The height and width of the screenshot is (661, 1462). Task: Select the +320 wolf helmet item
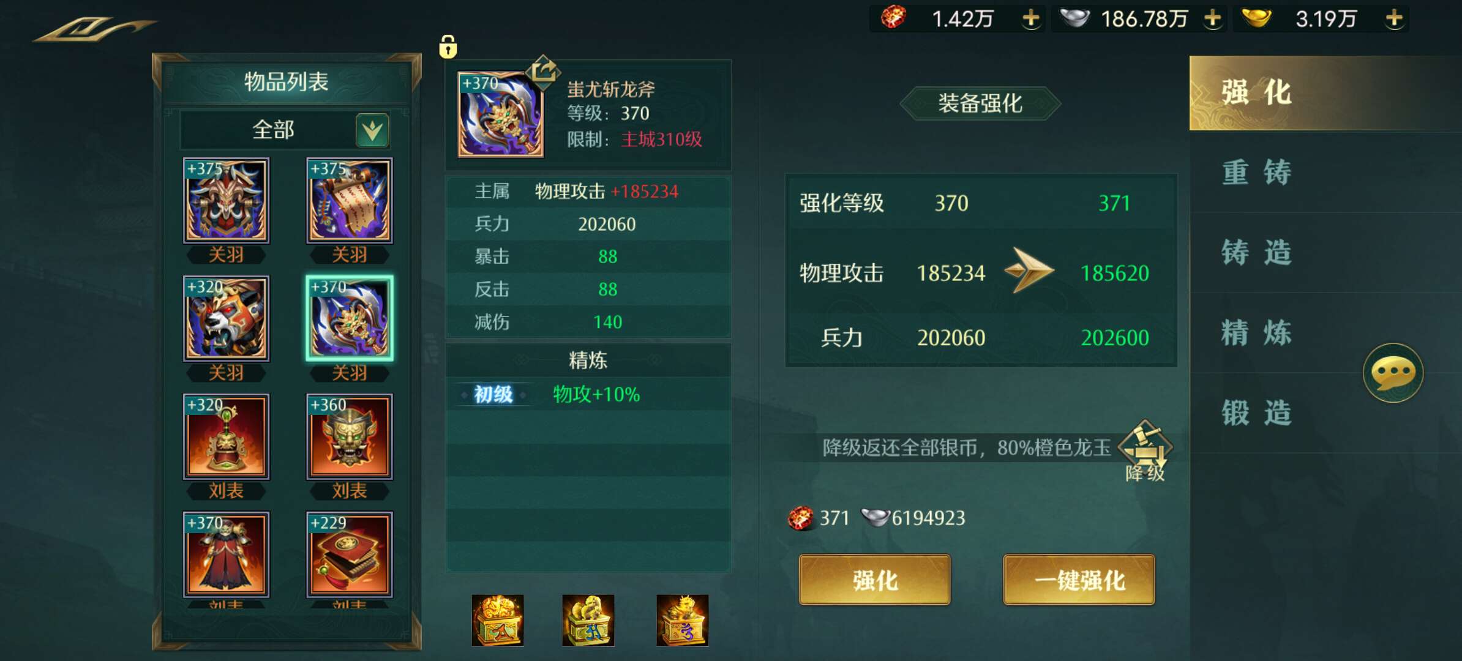227,318
